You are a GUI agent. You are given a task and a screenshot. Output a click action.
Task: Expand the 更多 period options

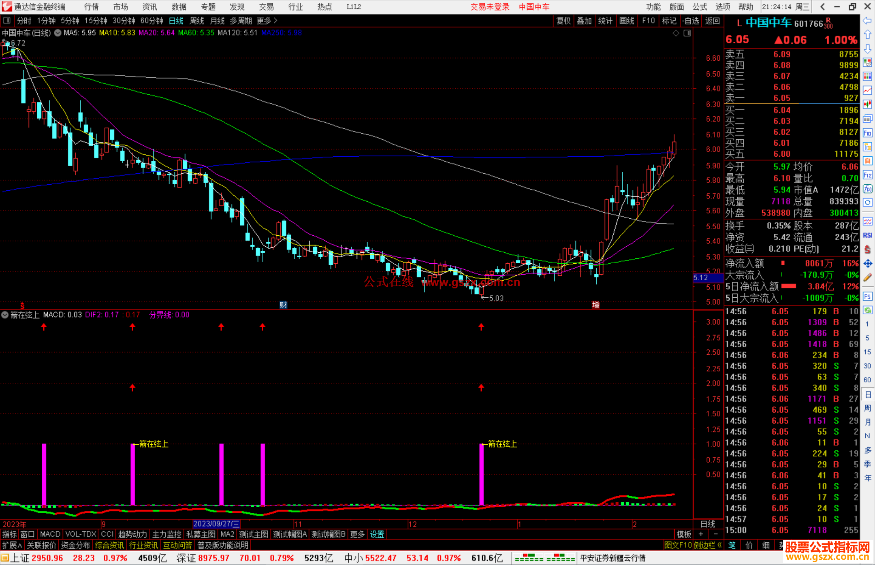pyautogui.click(x=267, y=21)
